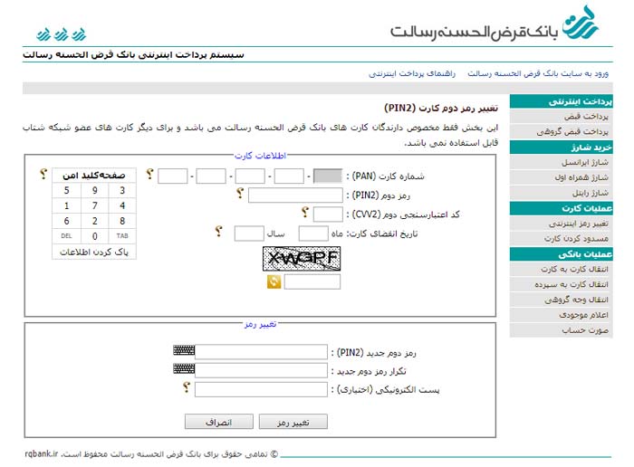Open راهنمای پرداخت اینترنتی help link
This screenshot has height=467, width=634.
click(x=412, y=73)
